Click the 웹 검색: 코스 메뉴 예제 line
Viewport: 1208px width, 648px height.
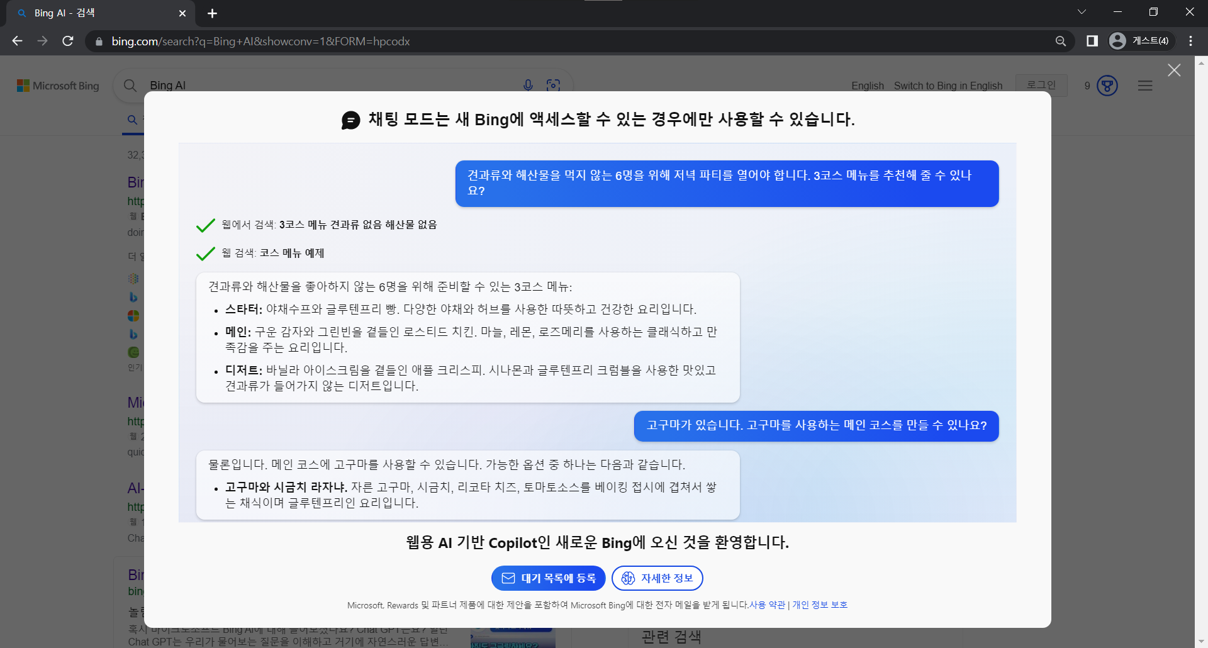coord(272,253)
